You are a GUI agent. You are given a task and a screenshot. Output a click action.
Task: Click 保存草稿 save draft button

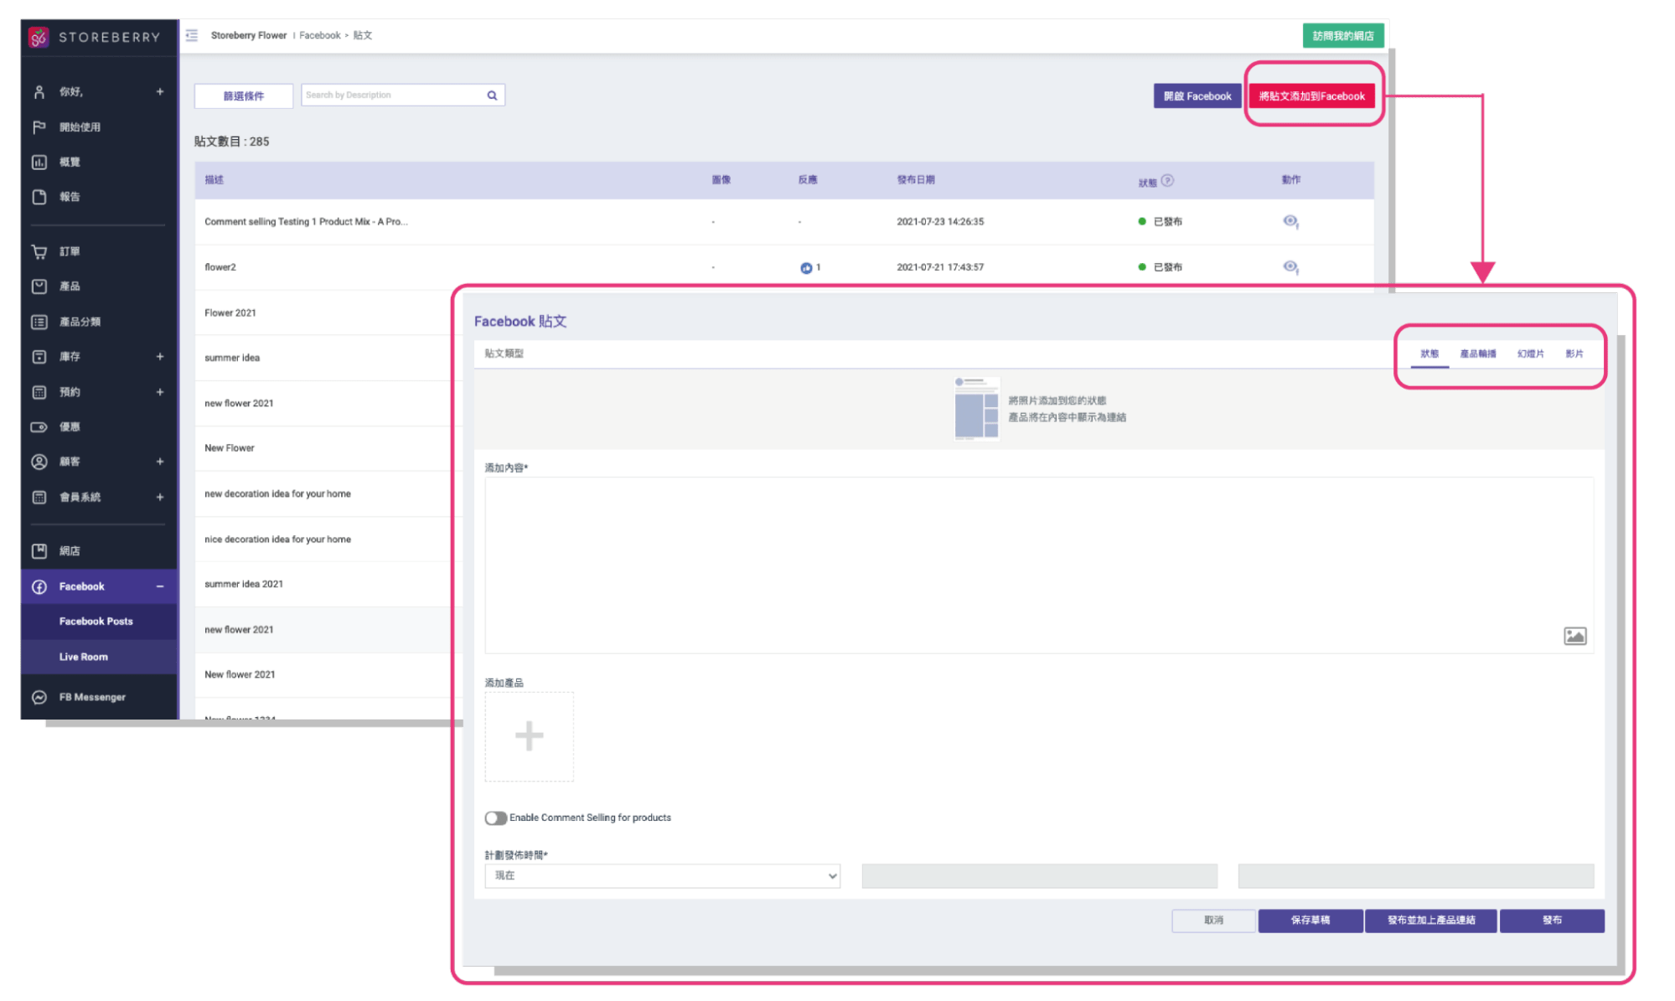[1310, 921]
